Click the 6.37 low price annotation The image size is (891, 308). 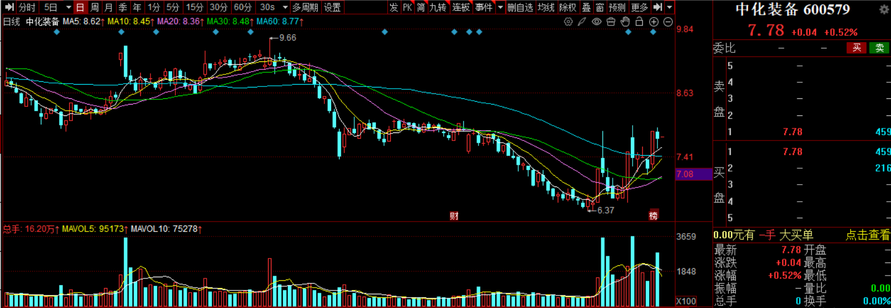coord(605,210)
